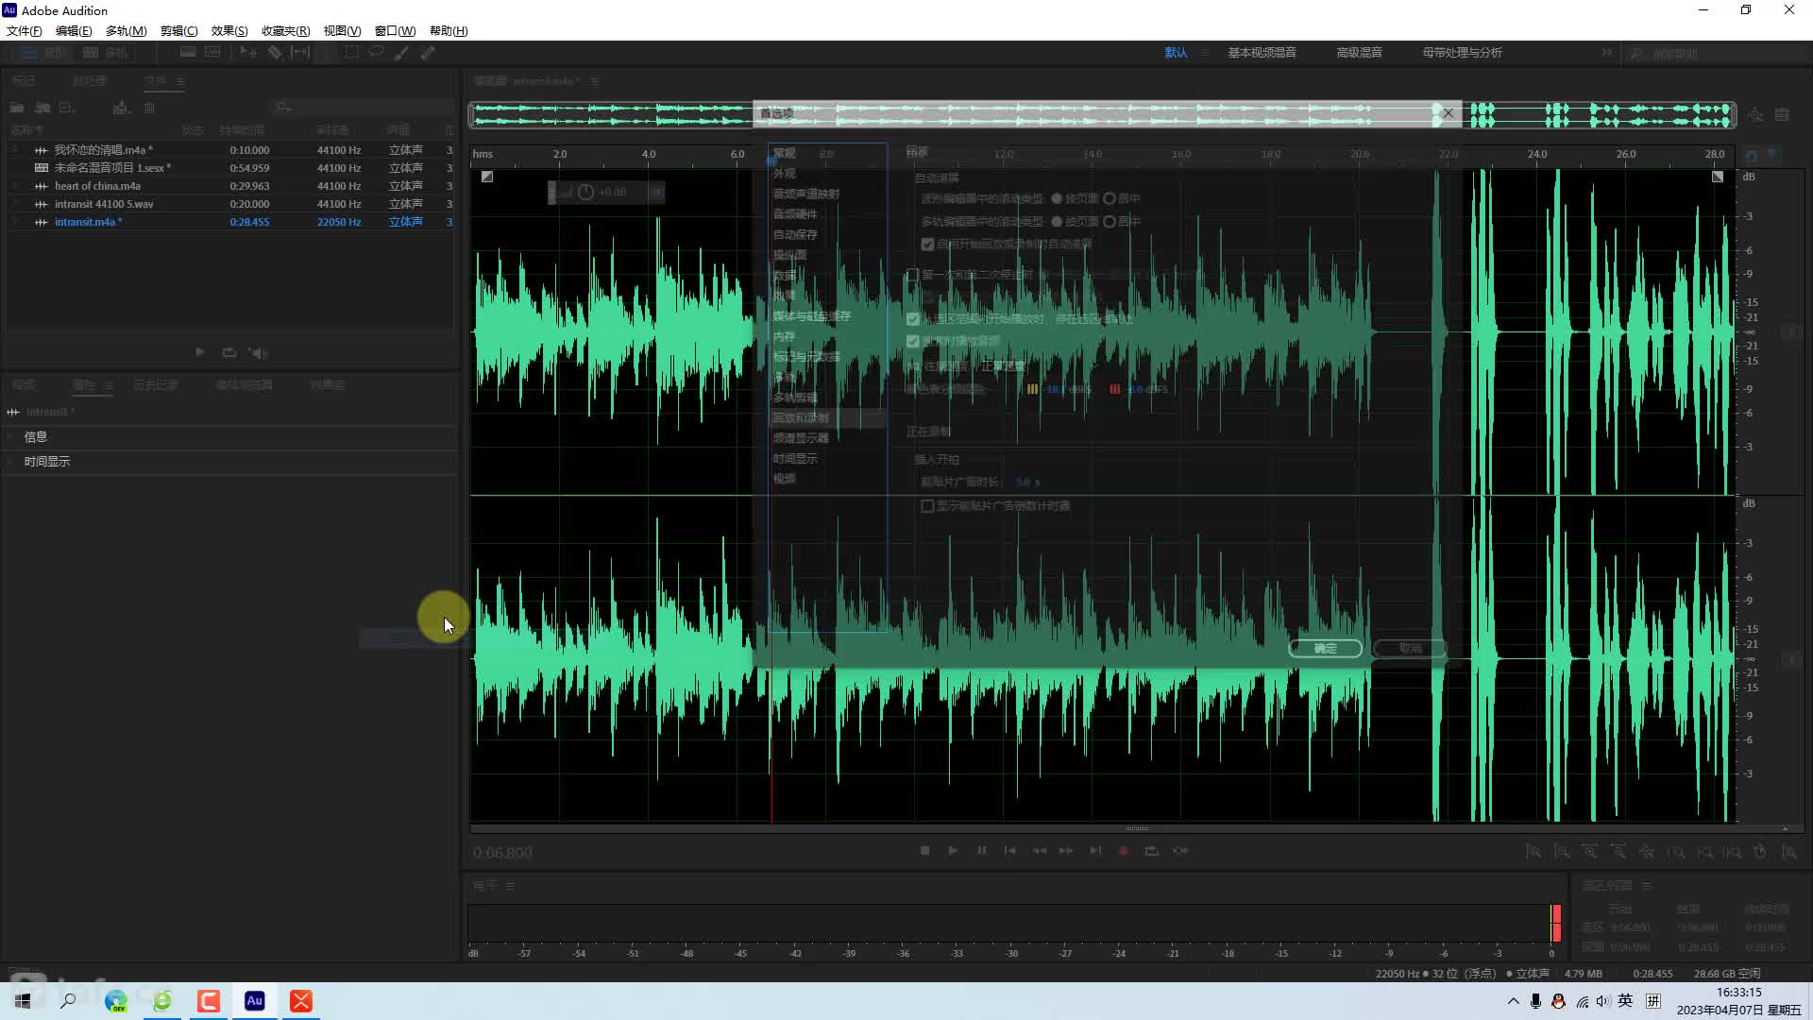
Task: Select the Lasso Selection tool
Action: [x=376, y=52]
